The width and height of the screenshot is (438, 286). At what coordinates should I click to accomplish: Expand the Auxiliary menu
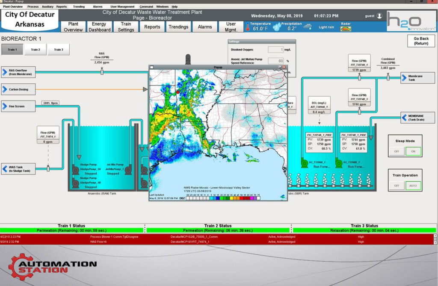(48, 7)
